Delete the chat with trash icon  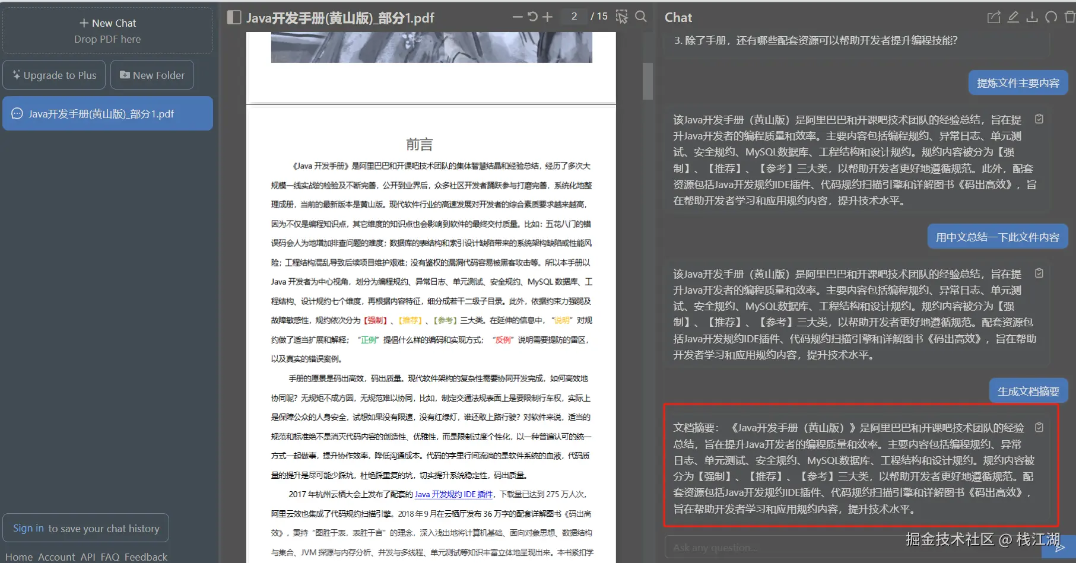1069,17
